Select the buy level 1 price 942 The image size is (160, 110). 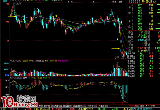pos(140,18)
